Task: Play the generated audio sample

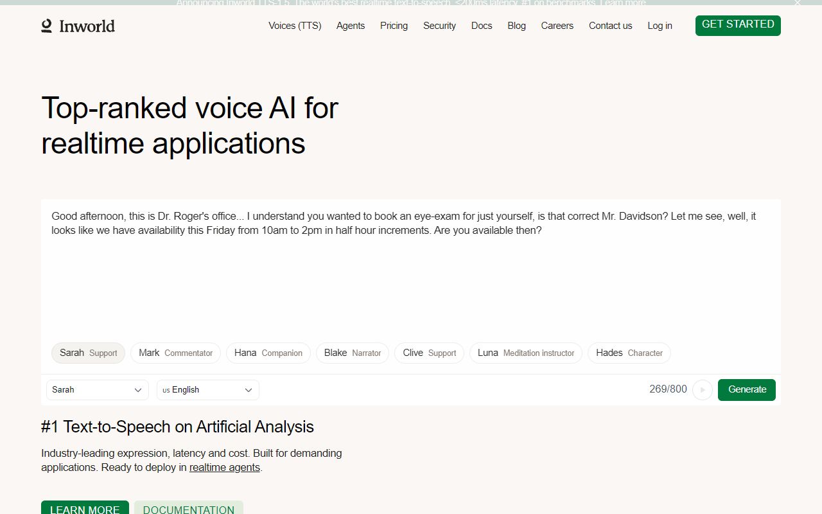Action: tap(703, 390)
